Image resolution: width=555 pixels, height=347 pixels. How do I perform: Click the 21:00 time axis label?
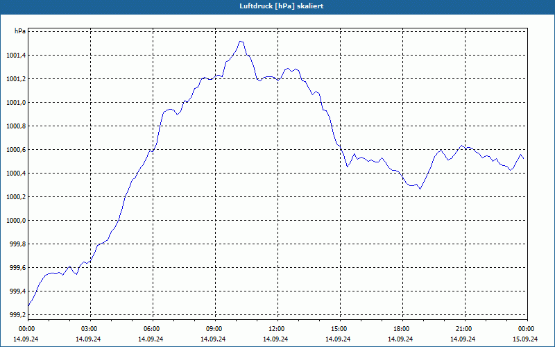point(465,329)
